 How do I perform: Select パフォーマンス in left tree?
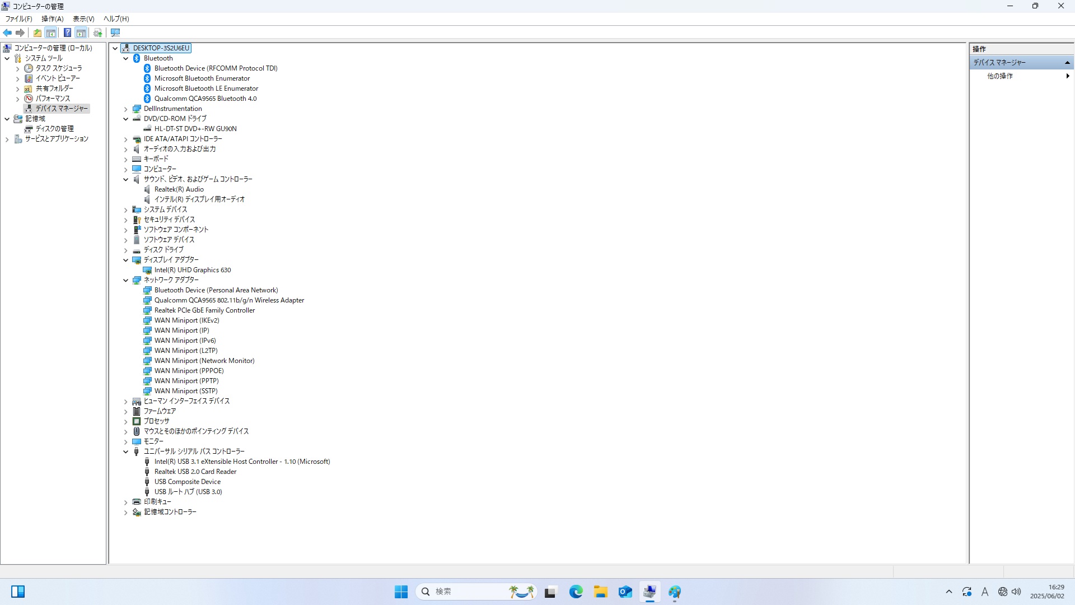[53, 99]
